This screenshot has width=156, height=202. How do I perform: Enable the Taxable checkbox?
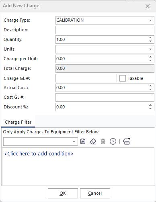coord(123,78)
